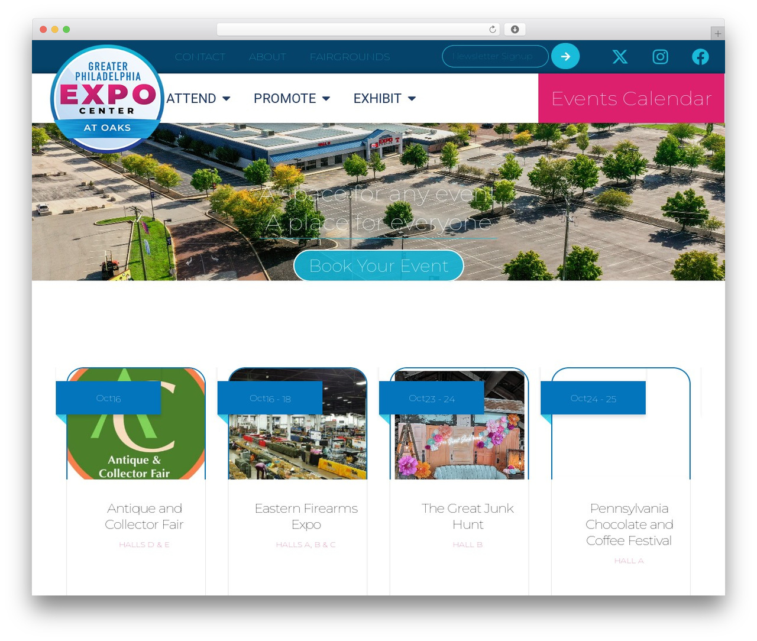Open the FAIRGROUNDS page link

click(350, 57)
